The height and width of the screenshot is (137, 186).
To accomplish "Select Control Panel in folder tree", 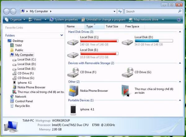I will pos(24,101).
